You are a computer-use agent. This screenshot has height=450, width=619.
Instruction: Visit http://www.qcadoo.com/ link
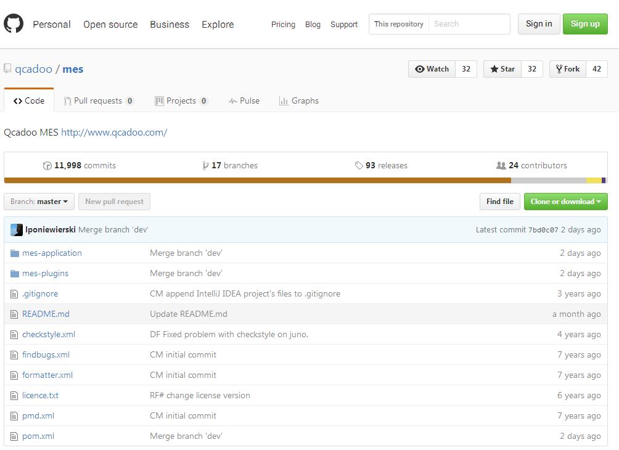coord(114,133)
